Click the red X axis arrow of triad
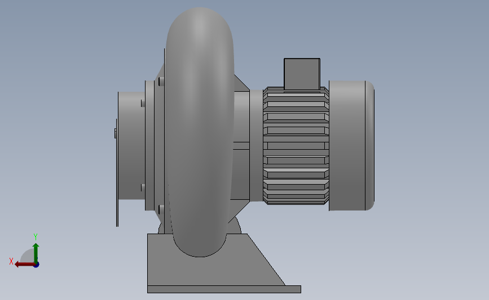This screenshot has width=489, height=300. [x=24, y=265]
